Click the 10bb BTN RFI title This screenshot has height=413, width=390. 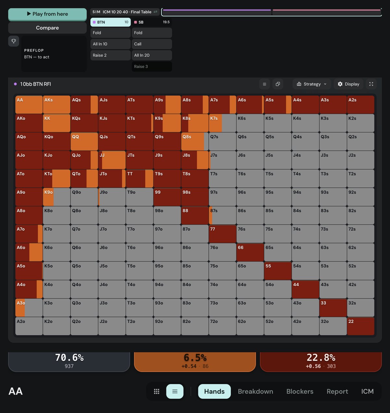(x=35, y=84)
